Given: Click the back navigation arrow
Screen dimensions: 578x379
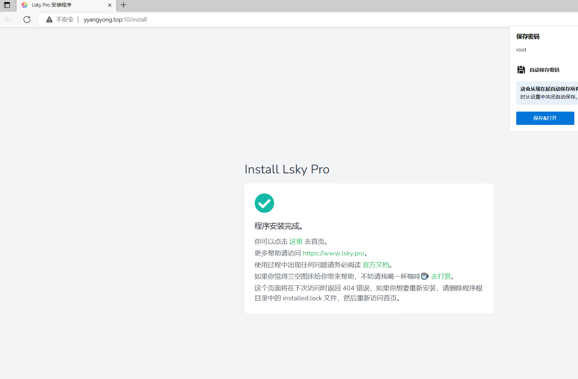Looking at the screenshot, I should (x=8, y=20).
